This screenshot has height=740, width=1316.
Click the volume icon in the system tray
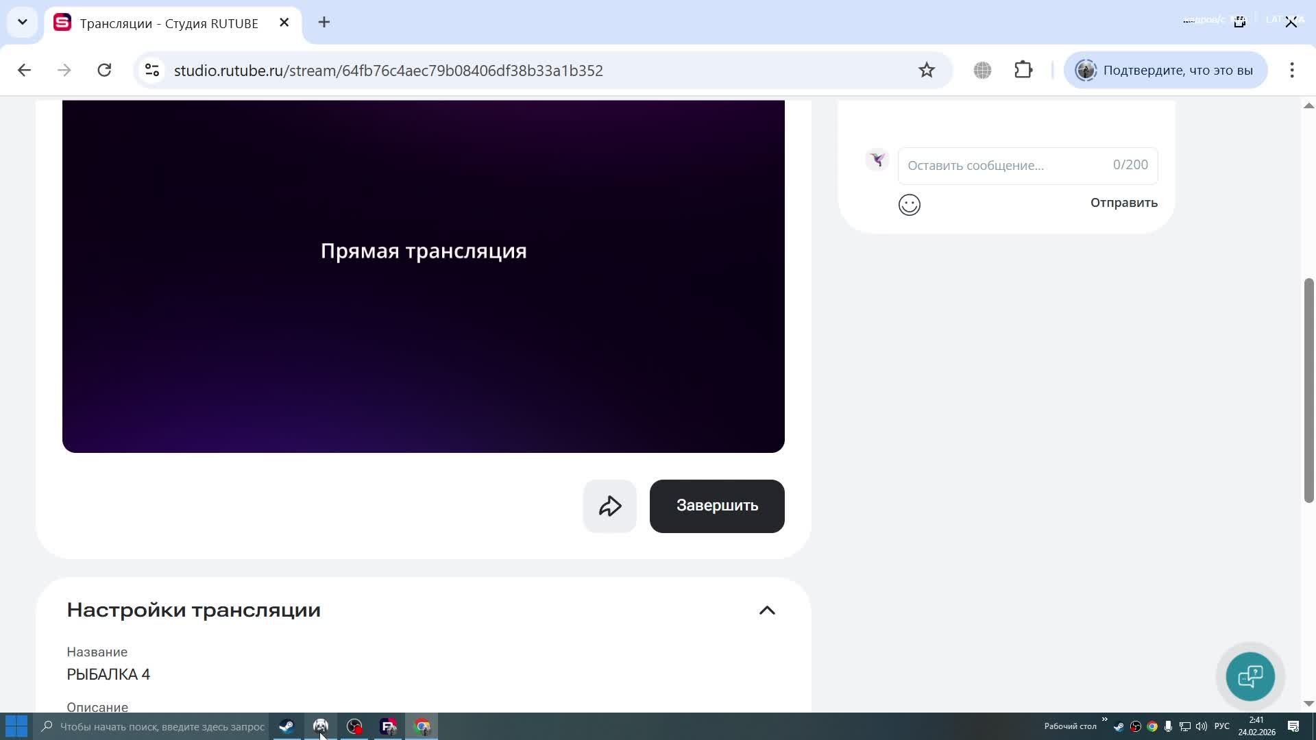point(1200,726)
